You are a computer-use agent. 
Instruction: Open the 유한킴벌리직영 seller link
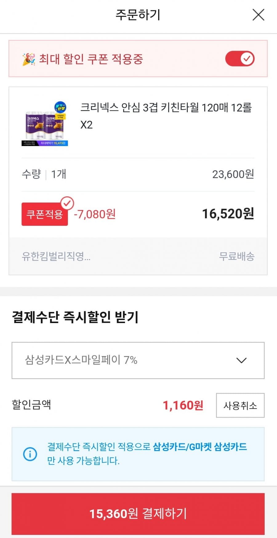click(x=56, y=256)
